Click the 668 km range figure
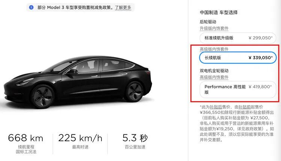 (25, 138)
